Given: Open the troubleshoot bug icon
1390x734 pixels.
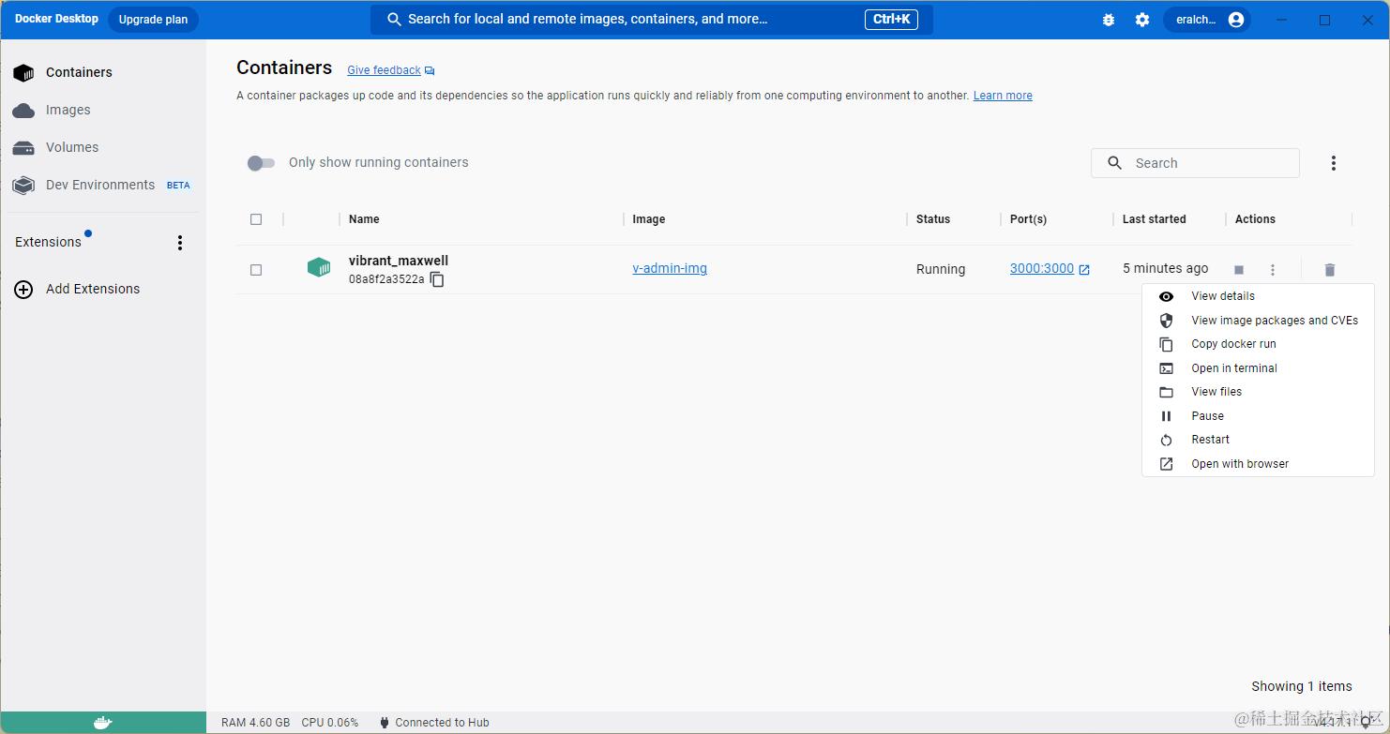Looking at the screenshot, I should point(1109,20).
